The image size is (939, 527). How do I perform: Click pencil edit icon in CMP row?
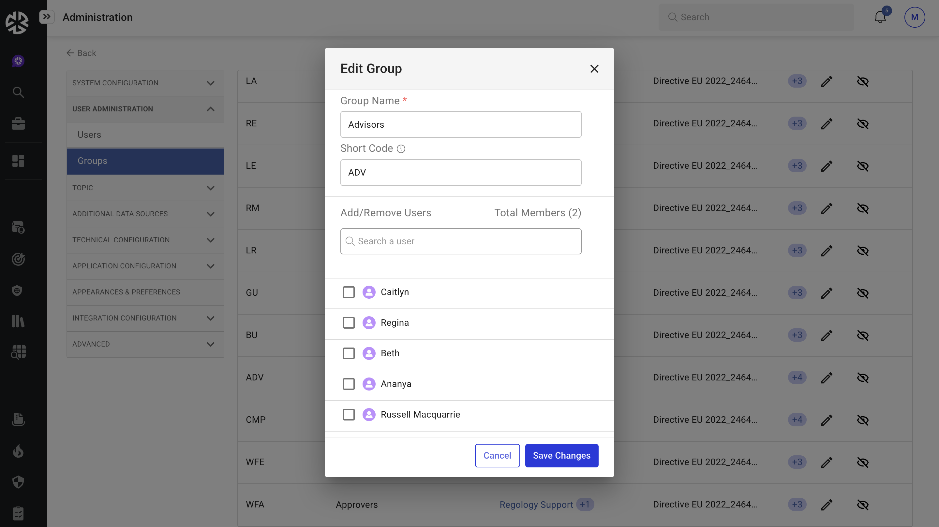coord(827,420)
